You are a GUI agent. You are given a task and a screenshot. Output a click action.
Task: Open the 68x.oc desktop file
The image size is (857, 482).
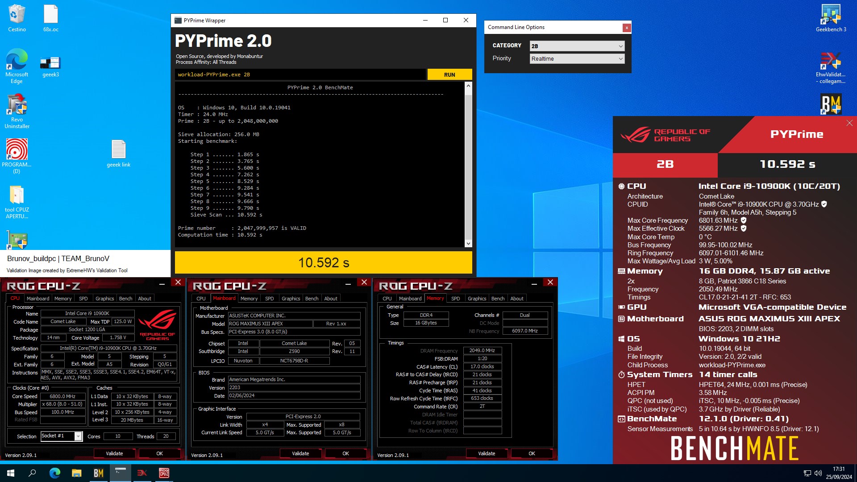(x=50, y=18)
